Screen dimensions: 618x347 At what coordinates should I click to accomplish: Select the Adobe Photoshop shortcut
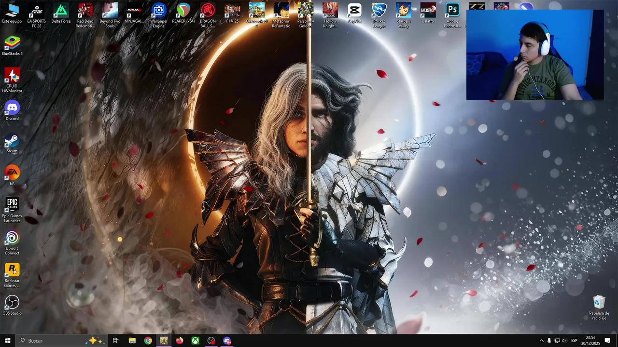452,15
